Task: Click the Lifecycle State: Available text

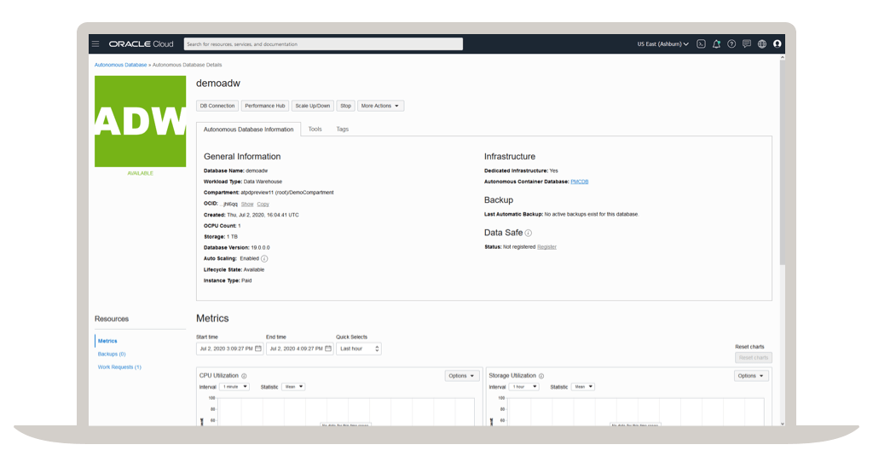Action: (234, 269)
